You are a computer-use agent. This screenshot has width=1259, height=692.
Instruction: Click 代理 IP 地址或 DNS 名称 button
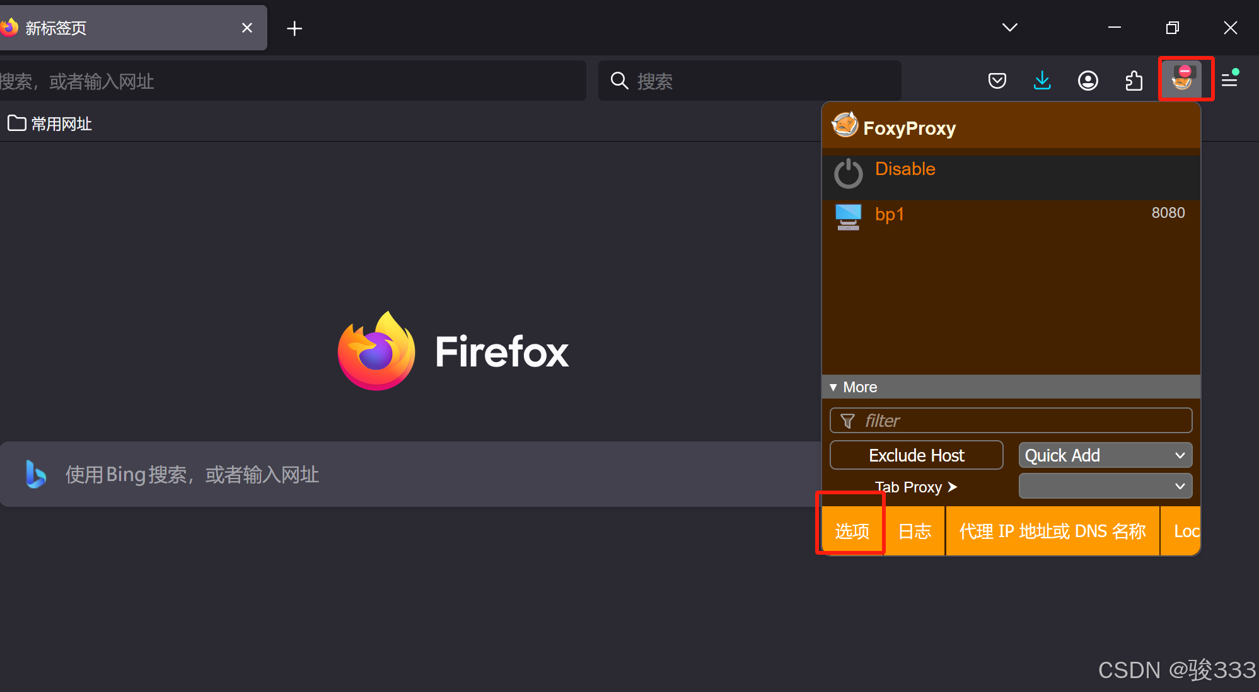pyautogui.click(x=1052, y=531)
